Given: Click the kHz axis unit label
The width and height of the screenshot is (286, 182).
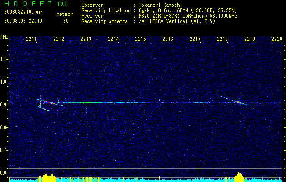Looking at the screenshot, I should [4, 37].
